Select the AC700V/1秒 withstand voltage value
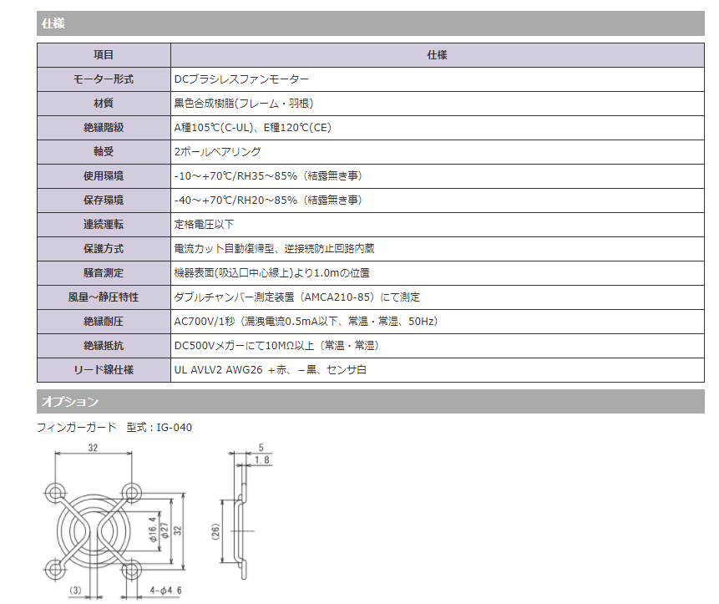The height and width of the screenshot is (604, 719). coord(306,322)
